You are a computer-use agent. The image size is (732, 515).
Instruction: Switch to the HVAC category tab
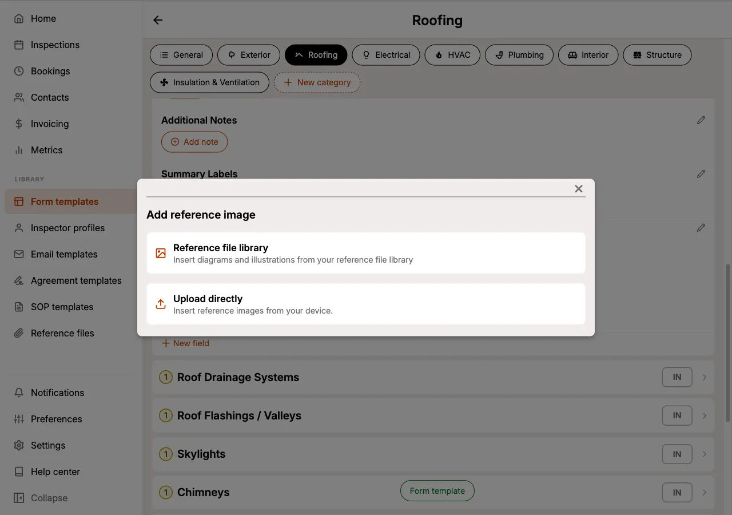point(452,55)
